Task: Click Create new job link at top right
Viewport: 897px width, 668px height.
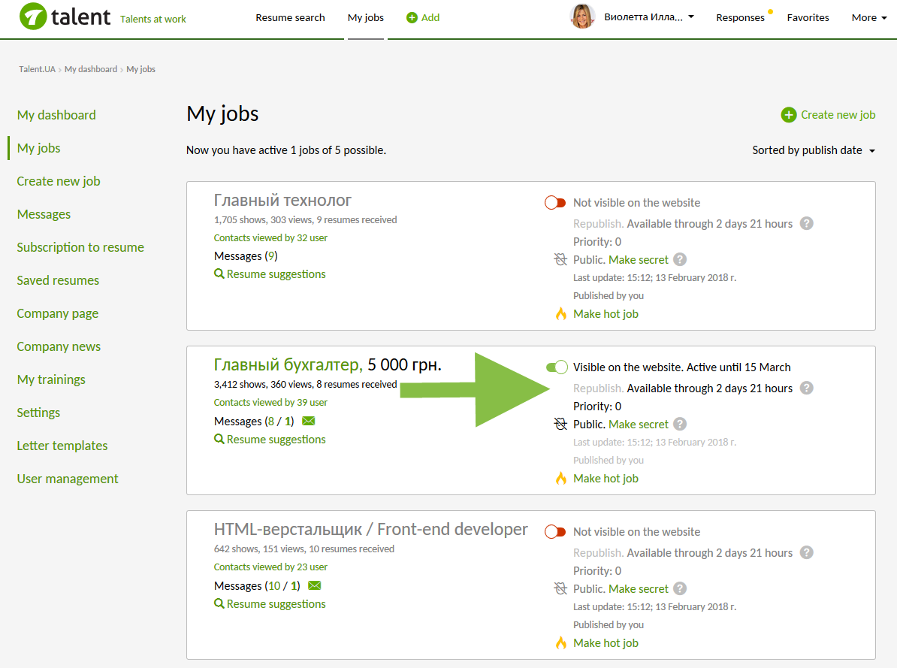Action: pos(838,115)
